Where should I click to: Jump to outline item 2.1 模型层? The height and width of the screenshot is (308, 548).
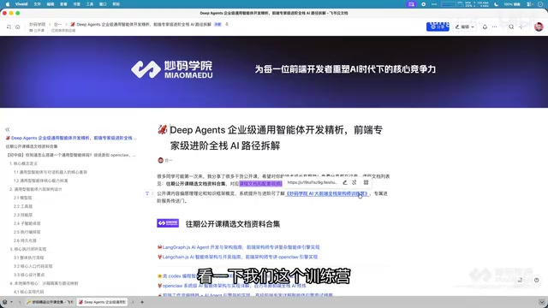(23, 198)
